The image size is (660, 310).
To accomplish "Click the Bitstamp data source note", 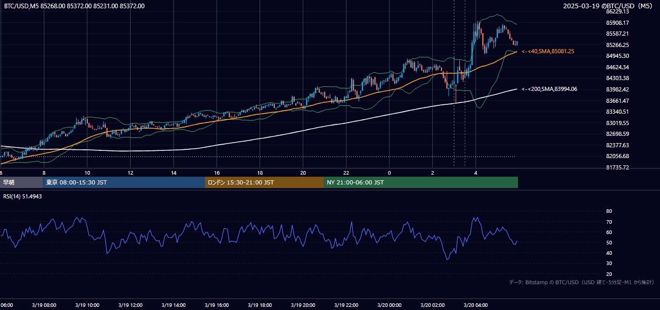I will 582,282.
